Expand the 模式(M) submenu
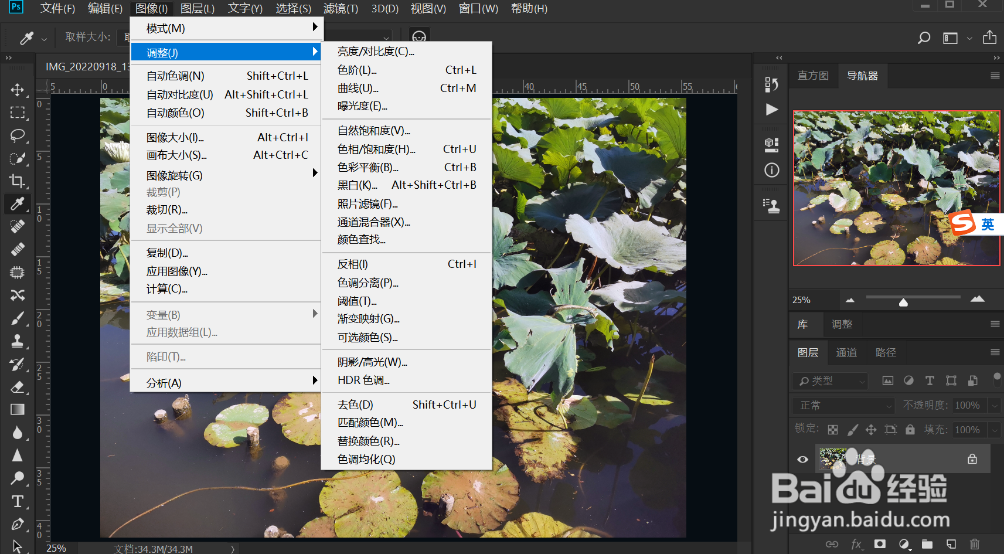The image size is (1004, 554). (x=225, y=28)
